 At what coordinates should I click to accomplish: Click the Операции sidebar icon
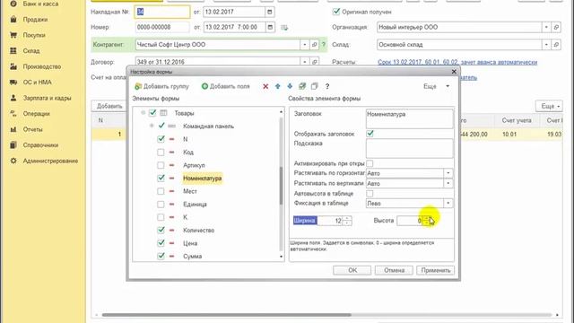point(13,114)
